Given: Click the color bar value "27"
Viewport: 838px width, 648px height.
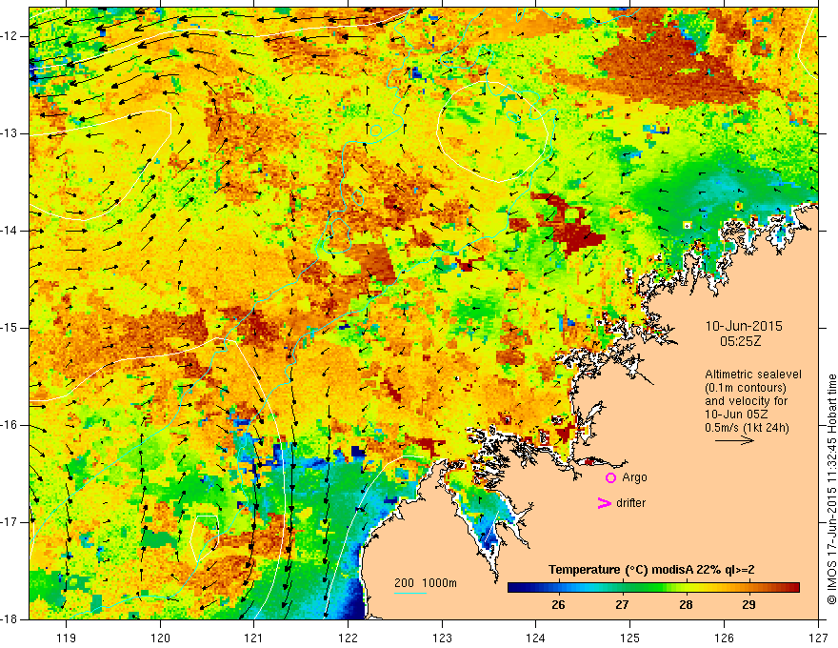Looking at the screenshot, I should click(622, 605).
